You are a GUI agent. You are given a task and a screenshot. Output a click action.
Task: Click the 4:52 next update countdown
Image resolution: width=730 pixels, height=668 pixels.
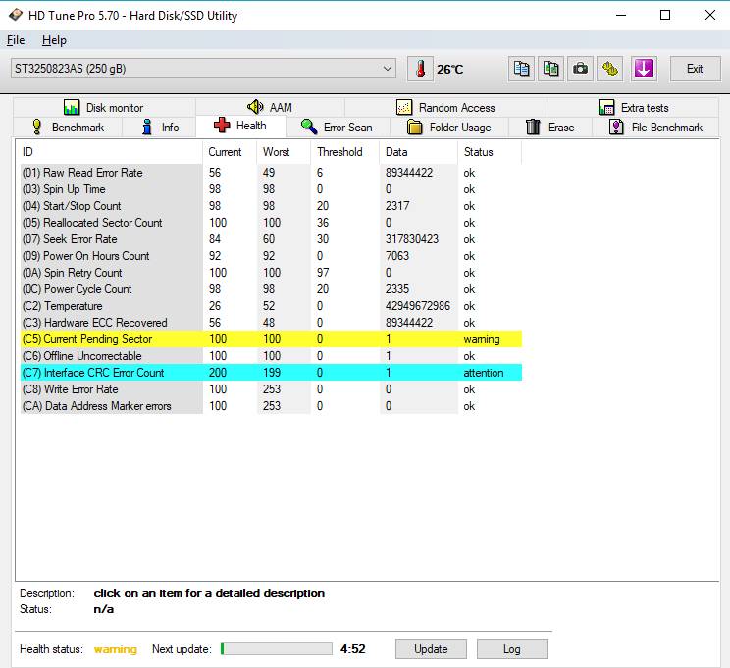click(x=353, y=649)
